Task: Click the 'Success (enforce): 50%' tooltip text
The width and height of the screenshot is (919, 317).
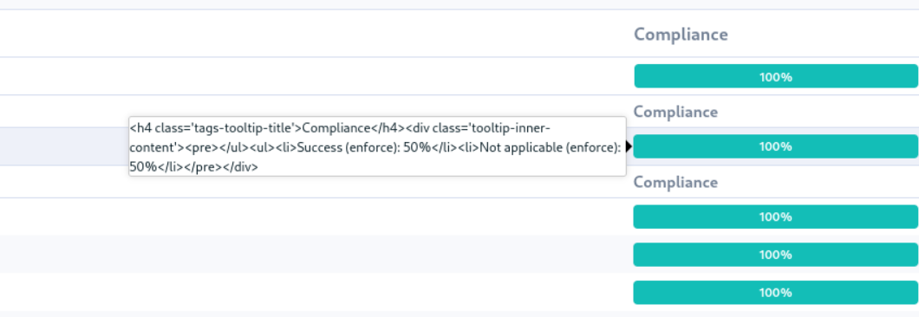Action: point(364,147)
